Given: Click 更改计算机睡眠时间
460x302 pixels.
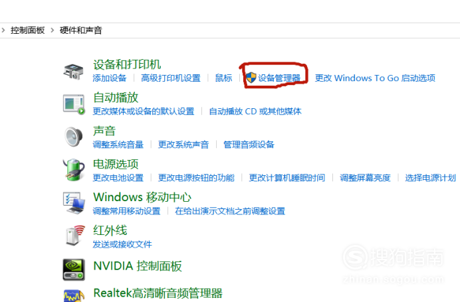Looking at the screenshot, I should [287, 178].
